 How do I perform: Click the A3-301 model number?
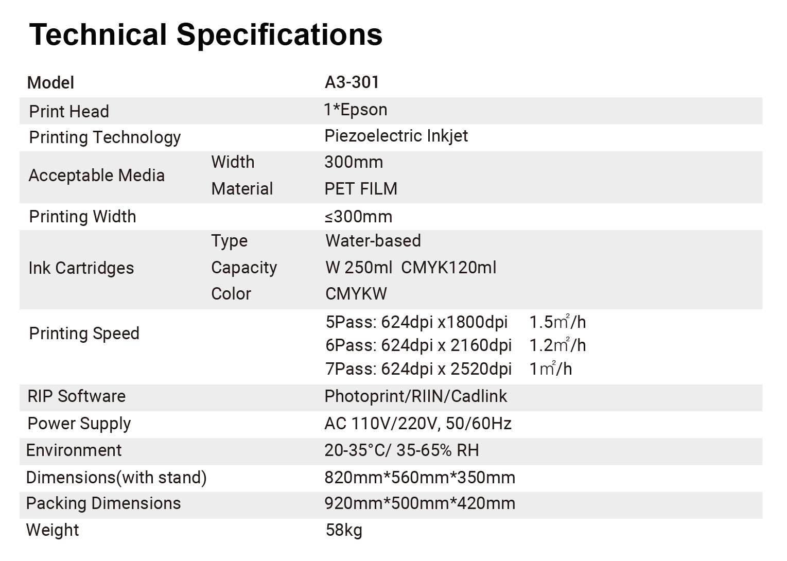point(352,82)
